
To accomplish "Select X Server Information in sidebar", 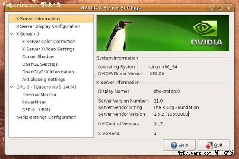I will [x=51, y=19].
